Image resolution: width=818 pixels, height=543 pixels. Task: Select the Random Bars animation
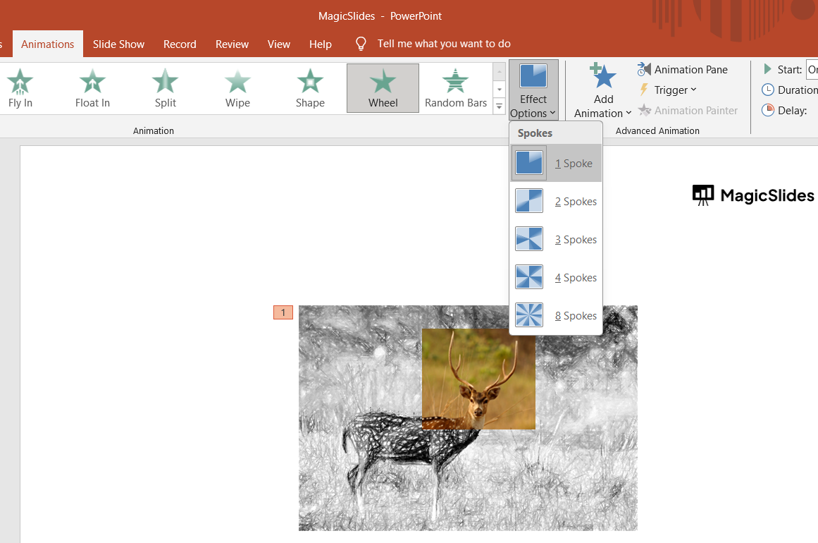click(456, 87)
